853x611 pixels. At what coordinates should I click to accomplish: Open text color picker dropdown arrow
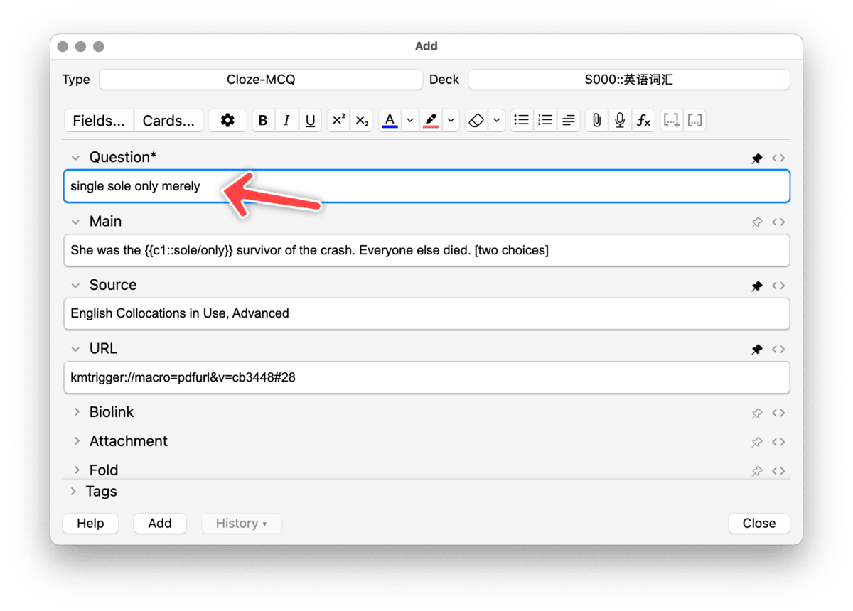click(x=410, y=121)
